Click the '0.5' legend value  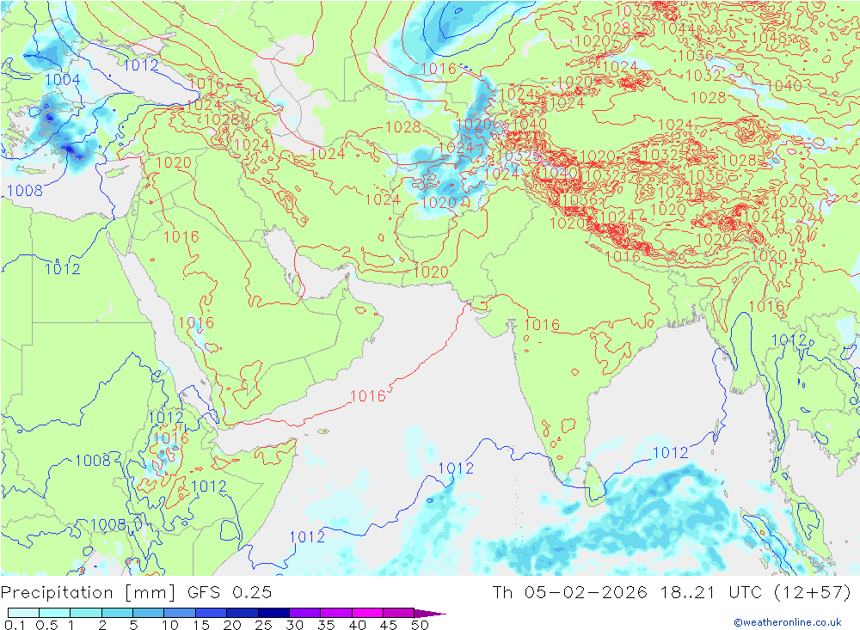click(x=46, y=625)
